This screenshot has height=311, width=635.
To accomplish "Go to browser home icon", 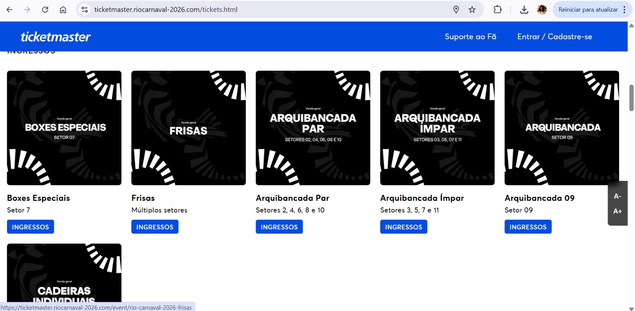I will [63, 10].
